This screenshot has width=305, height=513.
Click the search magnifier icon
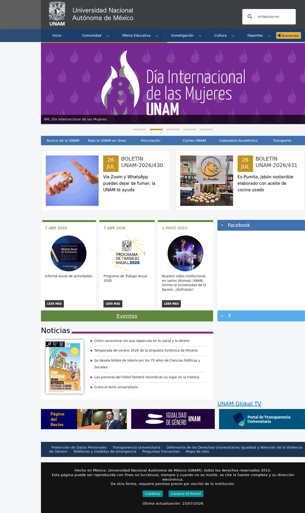coord(250,17)
